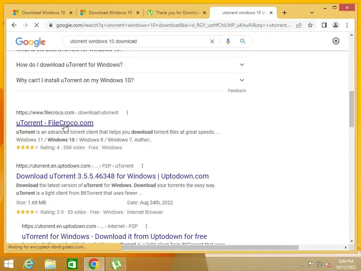Open a new tab
Image resolution: width=361 pixels, height=271 pixels.
coord(284,13)
